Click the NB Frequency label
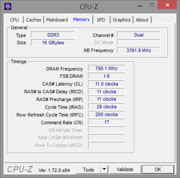Viewport: 180px width, 178px height. (98, 50)
